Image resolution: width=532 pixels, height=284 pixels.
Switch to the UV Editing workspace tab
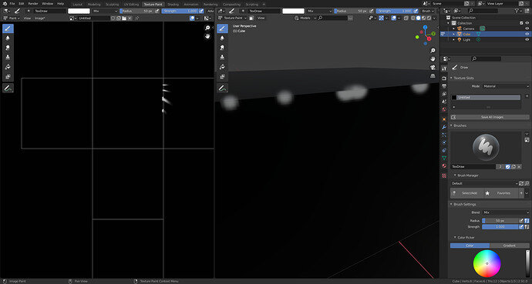131,5
